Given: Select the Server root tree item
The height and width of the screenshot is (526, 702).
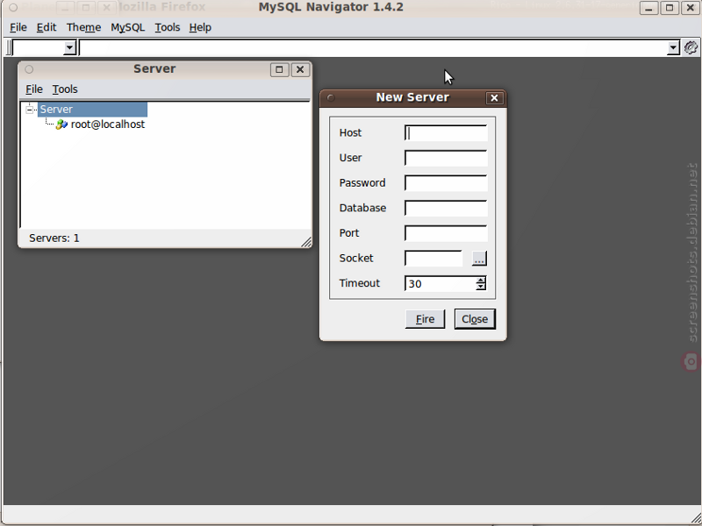Looking at the screenshot, I should (92, 109).
